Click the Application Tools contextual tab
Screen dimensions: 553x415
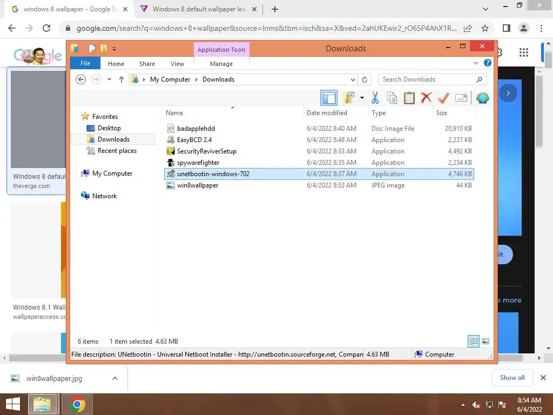click(221, 49)
